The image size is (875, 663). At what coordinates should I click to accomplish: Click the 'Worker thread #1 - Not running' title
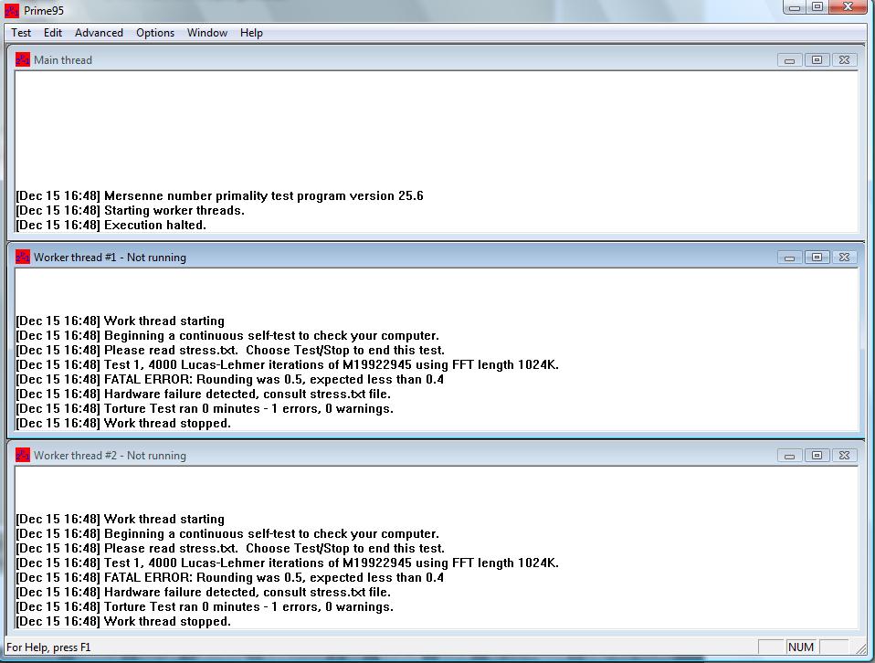coord(110,258)
